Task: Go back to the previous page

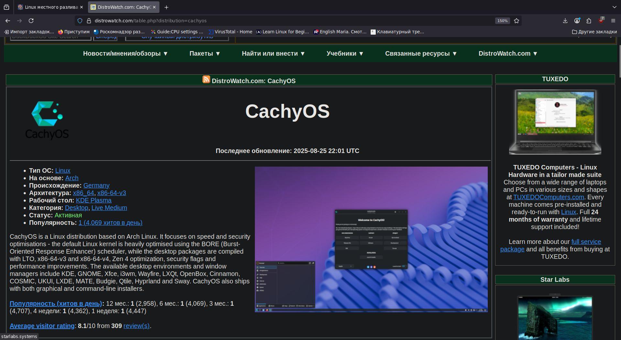Action: click(x=8, y=21)
